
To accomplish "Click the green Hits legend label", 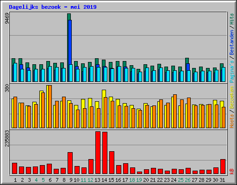I will (x=231, y=19).
